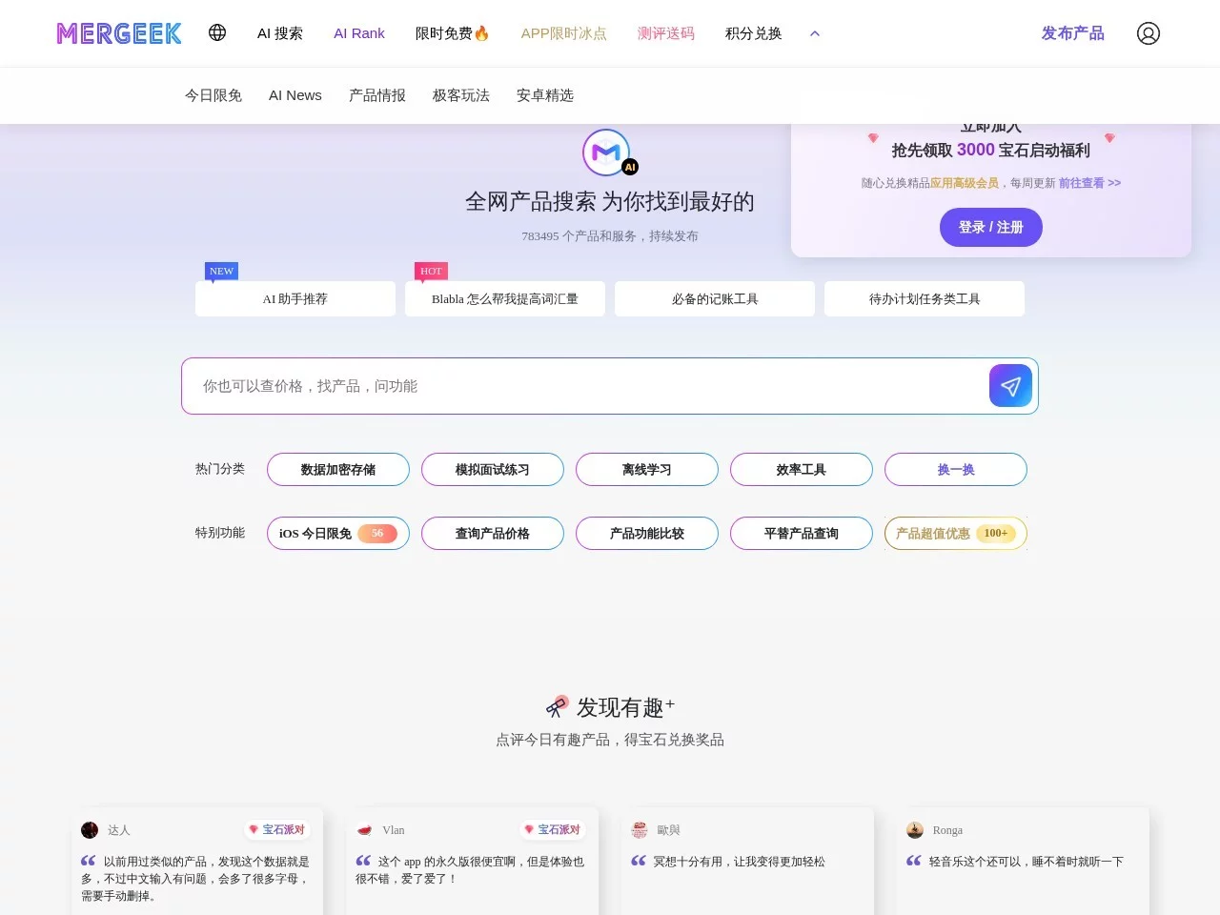Select the 数据加密存储 category chip
Screen dimensions: 1220x915
pyautogui.click(x=338, y=470)
